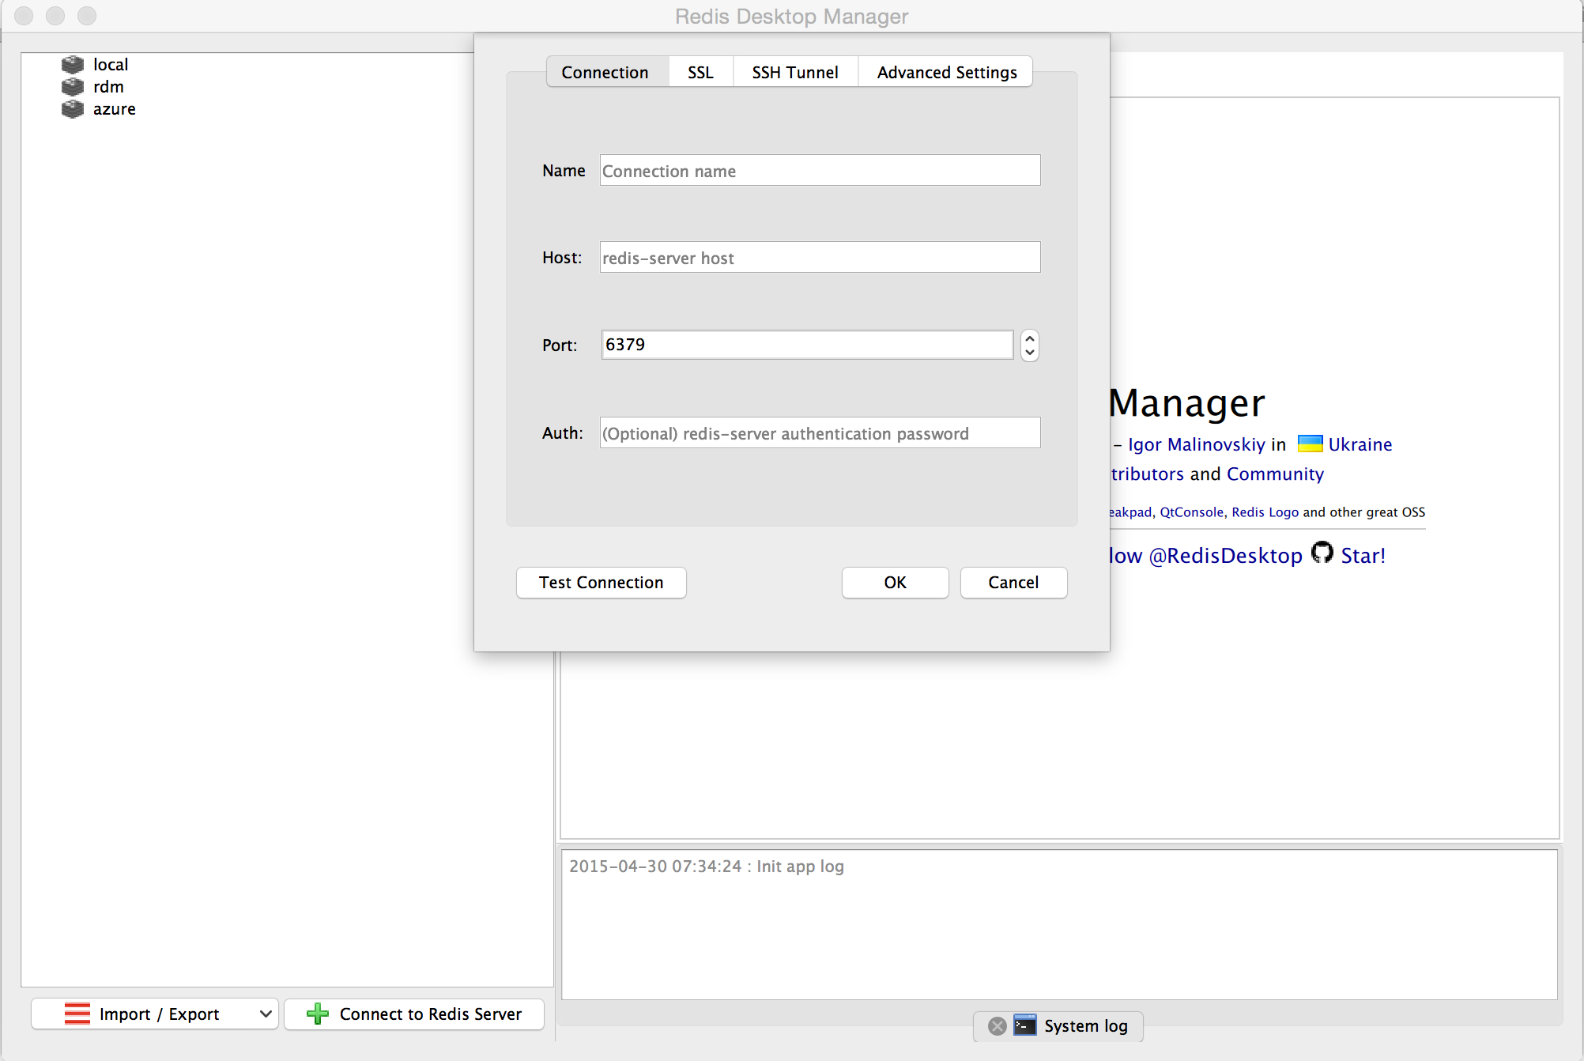Click the local connection server icon
Image resolution: width=1584 pixels, height=1061 pixels.
73,64
